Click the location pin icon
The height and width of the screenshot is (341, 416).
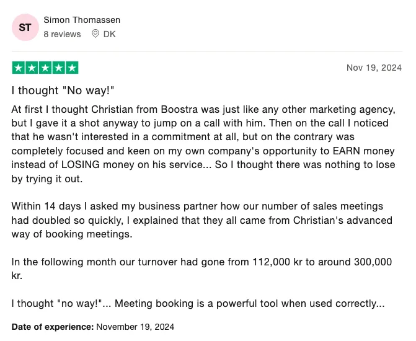(95, 33)
